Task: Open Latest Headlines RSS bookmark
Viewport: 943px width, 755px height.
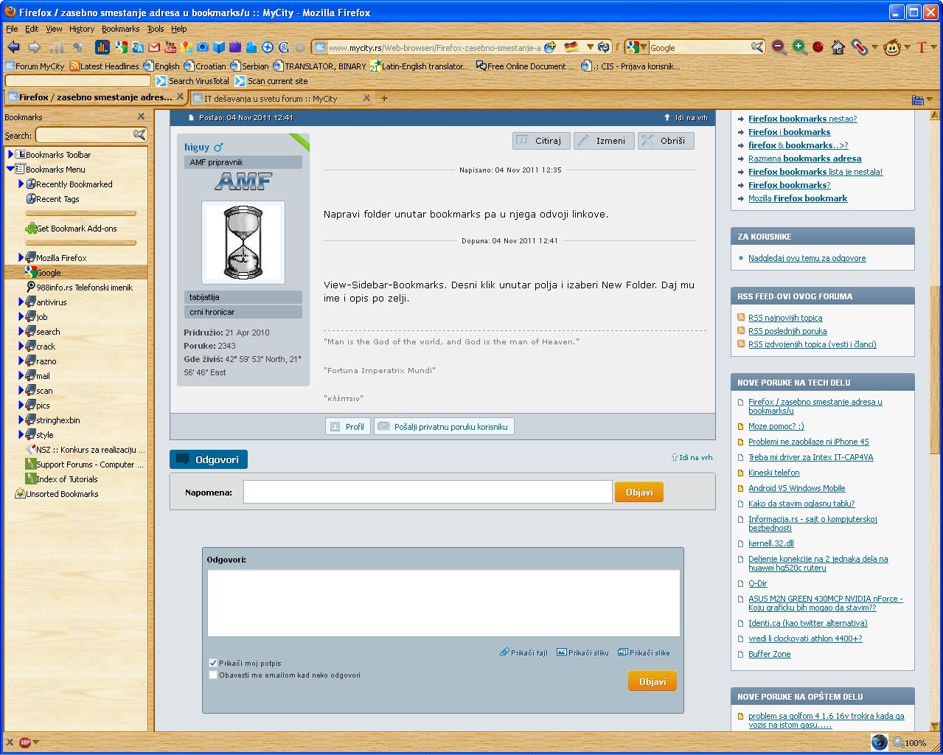Action: tap(104, 66)
